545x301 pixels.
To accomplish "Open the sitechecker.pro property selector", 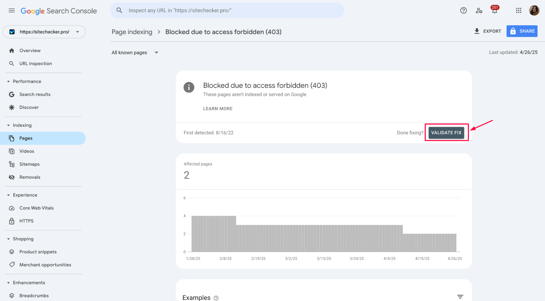I will 44,32.
